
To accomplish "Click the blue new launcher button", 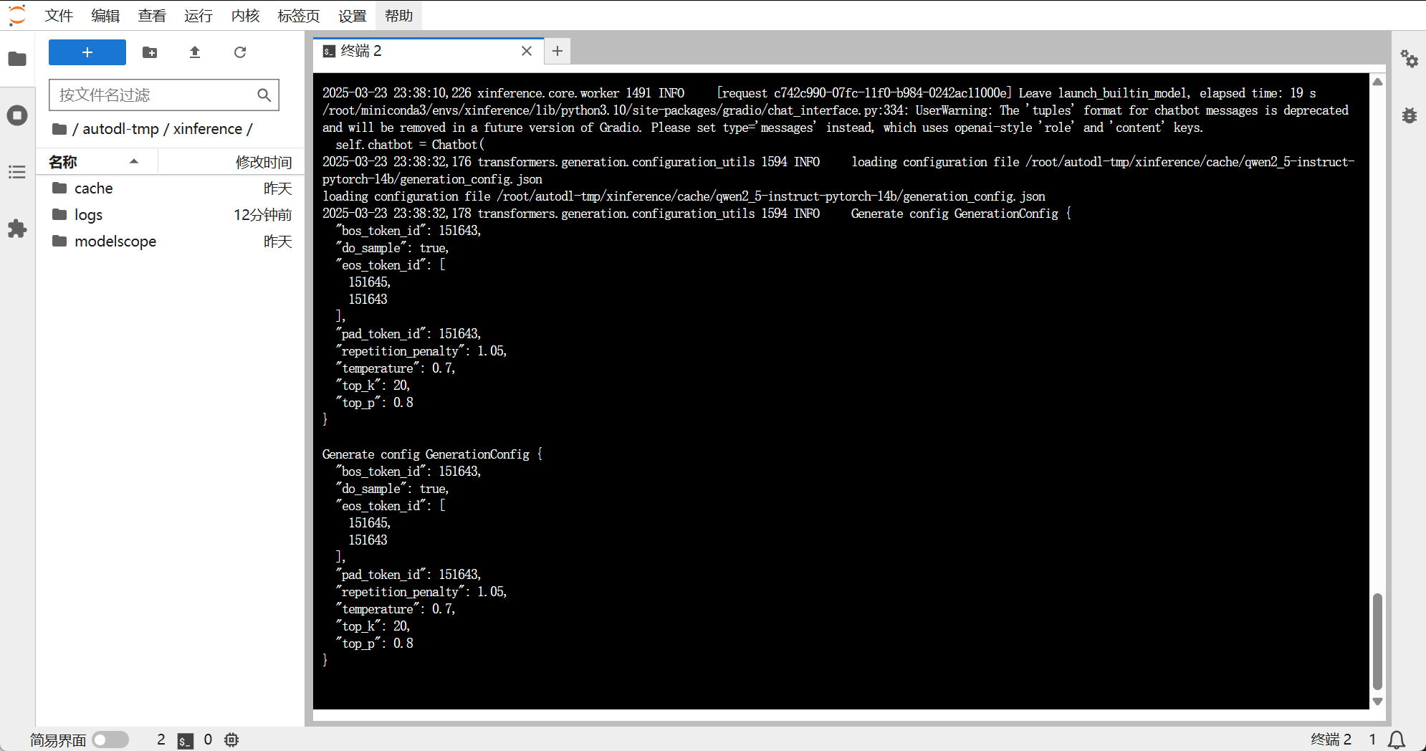I will coord(87,52).
